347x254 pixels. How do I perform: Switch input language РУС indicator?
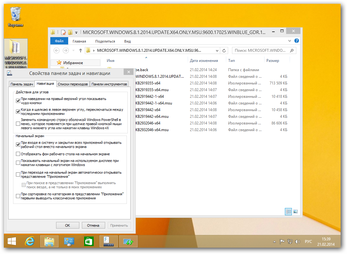308,242
